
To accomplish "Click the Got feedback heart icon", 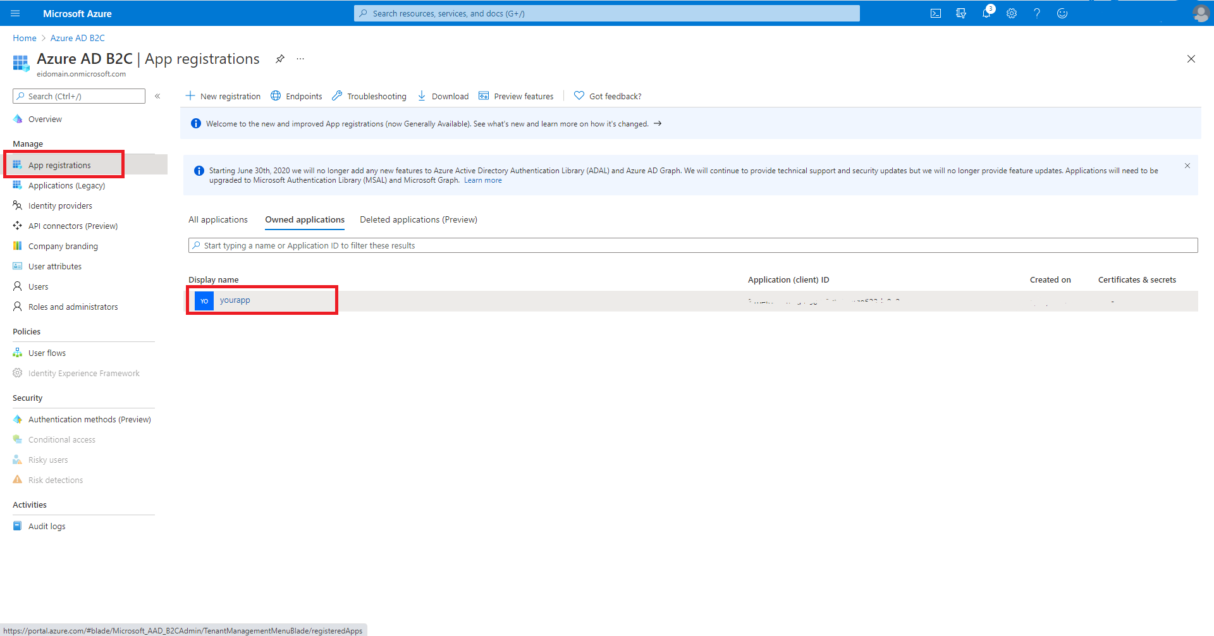I will pyautogui.click(x=579, y=95).
